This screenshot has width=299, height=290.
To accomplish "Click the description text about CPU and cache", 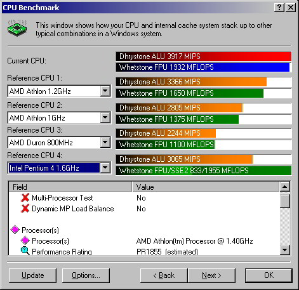I will click(154, 29).
